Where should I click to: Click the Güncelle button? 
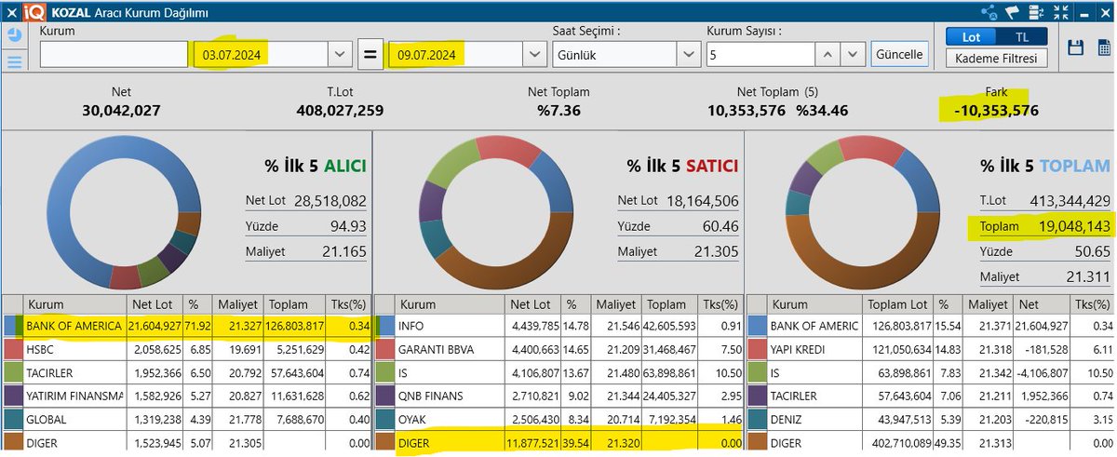pos(899,54)
